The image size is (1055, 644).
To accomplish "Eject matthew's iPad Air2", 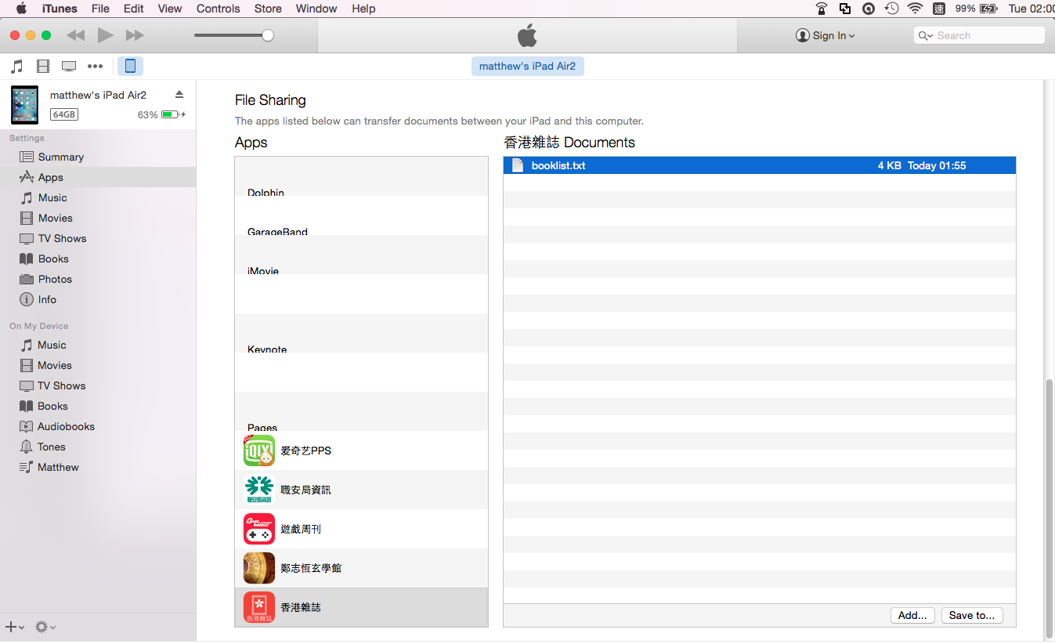I will tap(179, 95).
